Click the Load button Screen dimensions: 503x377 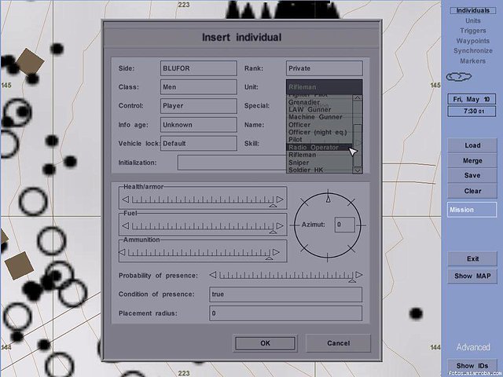(x=472, y=145)
